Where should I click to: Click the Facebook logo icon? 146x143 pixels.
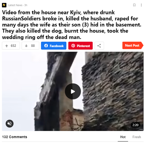tap(46, 46)
